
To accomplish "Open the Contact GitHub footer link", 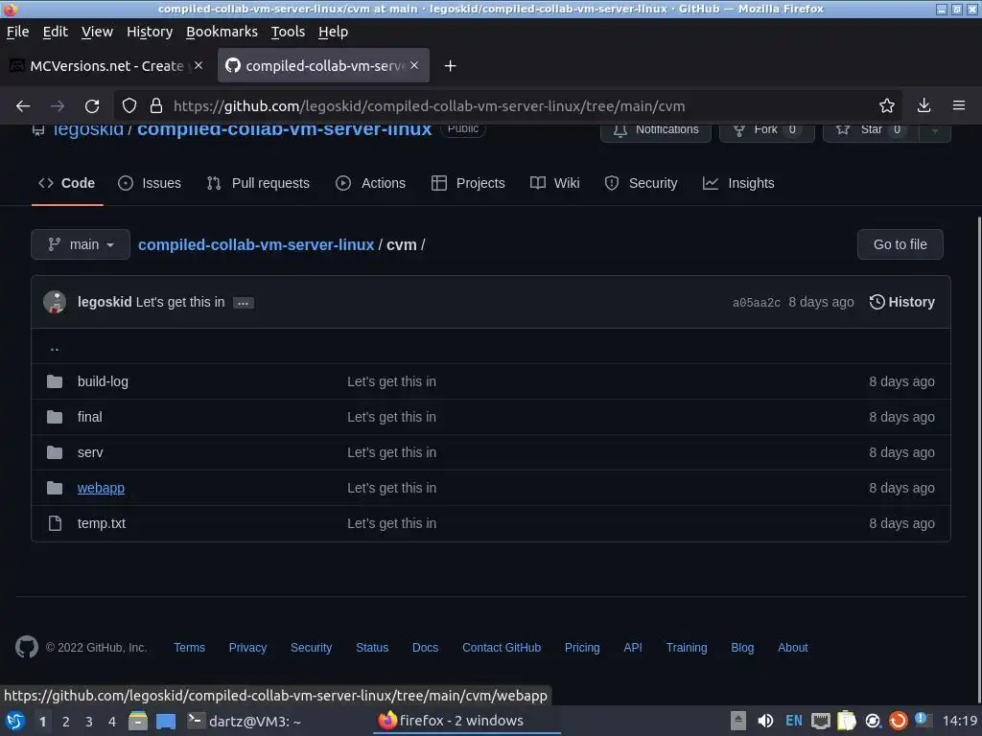I will [x=502, y=648].
